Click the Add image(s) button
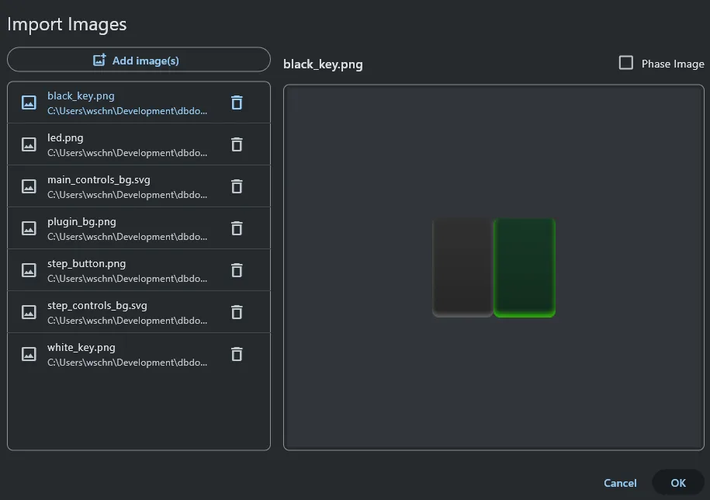Image resolution: width=710 pixels, height=500 pixels. (x=139, y=60)
